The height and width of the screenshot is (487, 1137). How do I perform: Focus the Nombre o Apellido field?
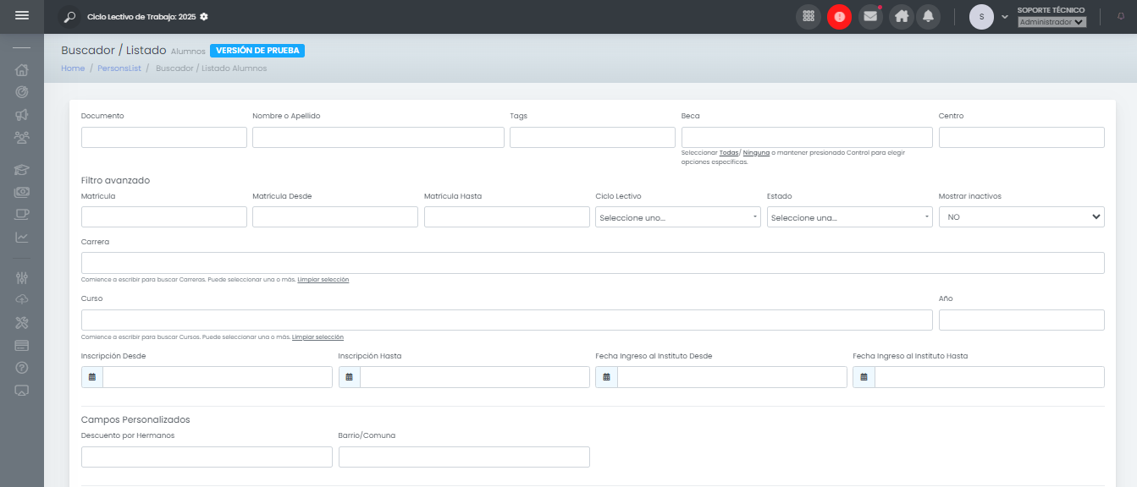tap(378, 137)
